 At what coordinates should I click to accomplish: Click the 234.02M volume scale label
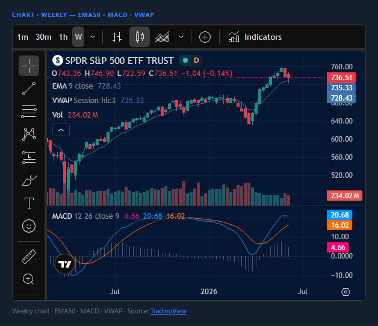pos(344,196)
